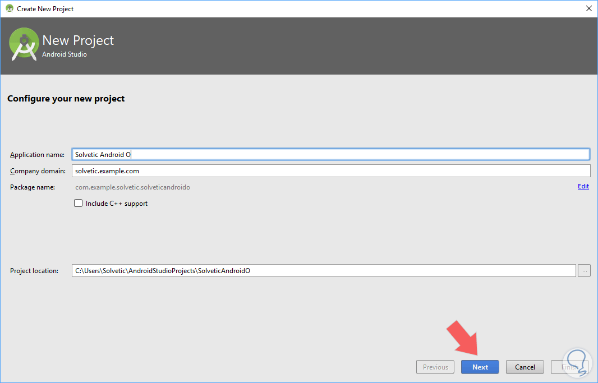Image resolution: width=598 pixels, height=383 pixels.
Task: Click the Package name label
Action: point(33,187)
